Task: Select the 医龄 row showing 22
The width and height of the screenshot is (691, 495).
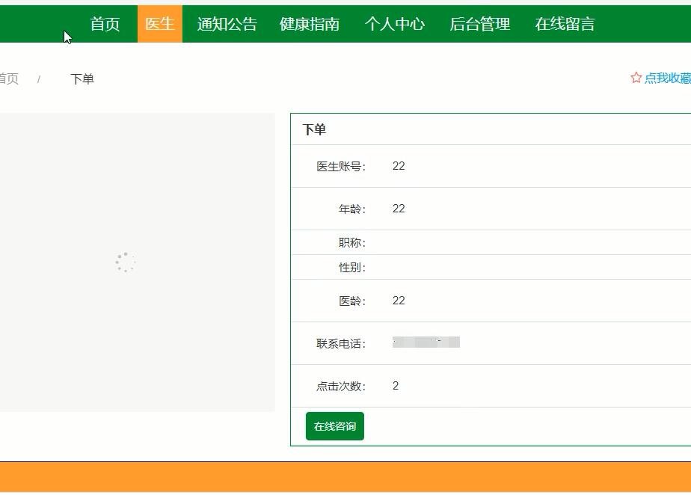Action: (399, 300)
